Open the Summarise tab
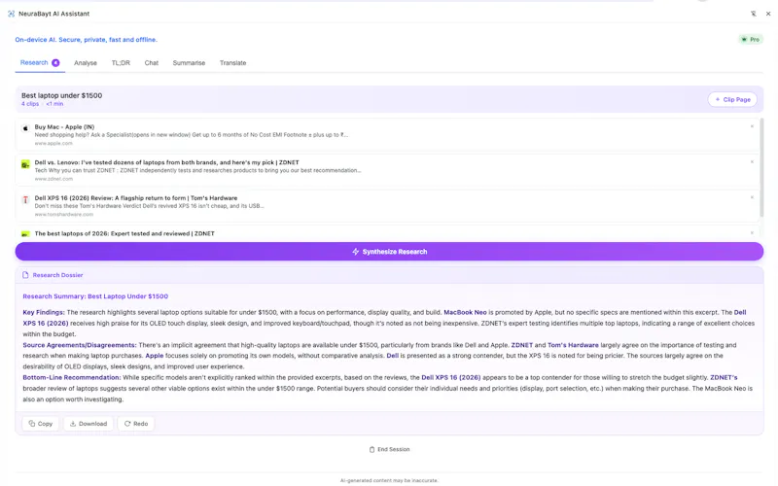The height and width of the screenshot is (486, 778). click(x=189, y=63)
